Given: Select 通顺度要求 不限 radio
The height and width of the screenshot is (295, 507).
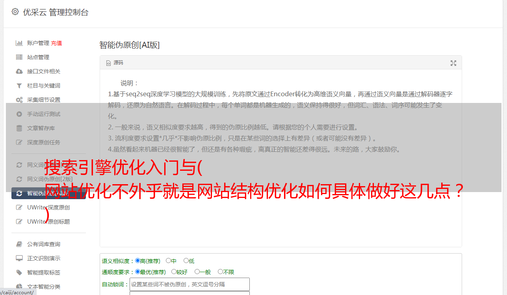Looking at the screenshot, I should pos(220,272).
